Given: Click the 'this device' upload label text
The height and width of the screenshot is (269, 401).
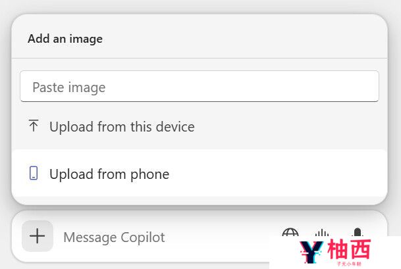Looking at the screenshot, I should click(163, 127).
